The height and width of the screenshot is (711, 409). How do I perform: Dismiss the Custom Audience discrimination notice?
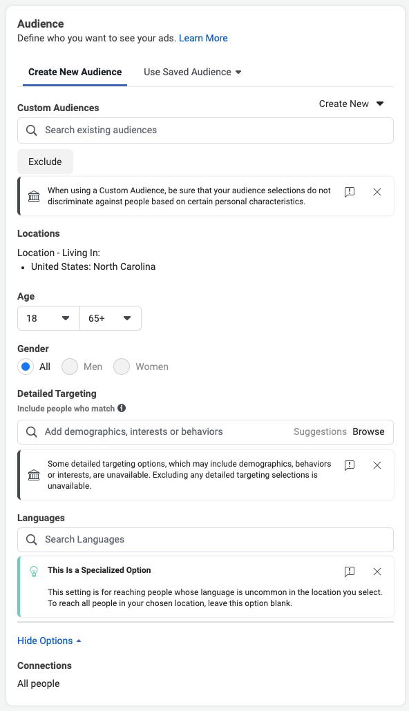tap(377, 192)
